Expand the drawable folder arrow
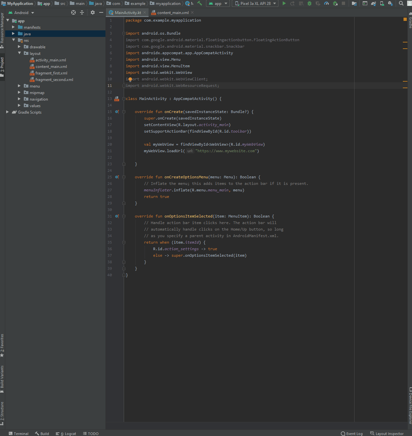The width and height of the screenshot is (412, 436). pos(19,47)
